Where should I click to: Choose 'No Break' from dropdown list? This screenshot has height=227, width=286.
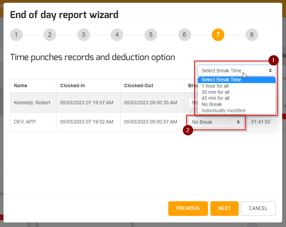(211, 104)
